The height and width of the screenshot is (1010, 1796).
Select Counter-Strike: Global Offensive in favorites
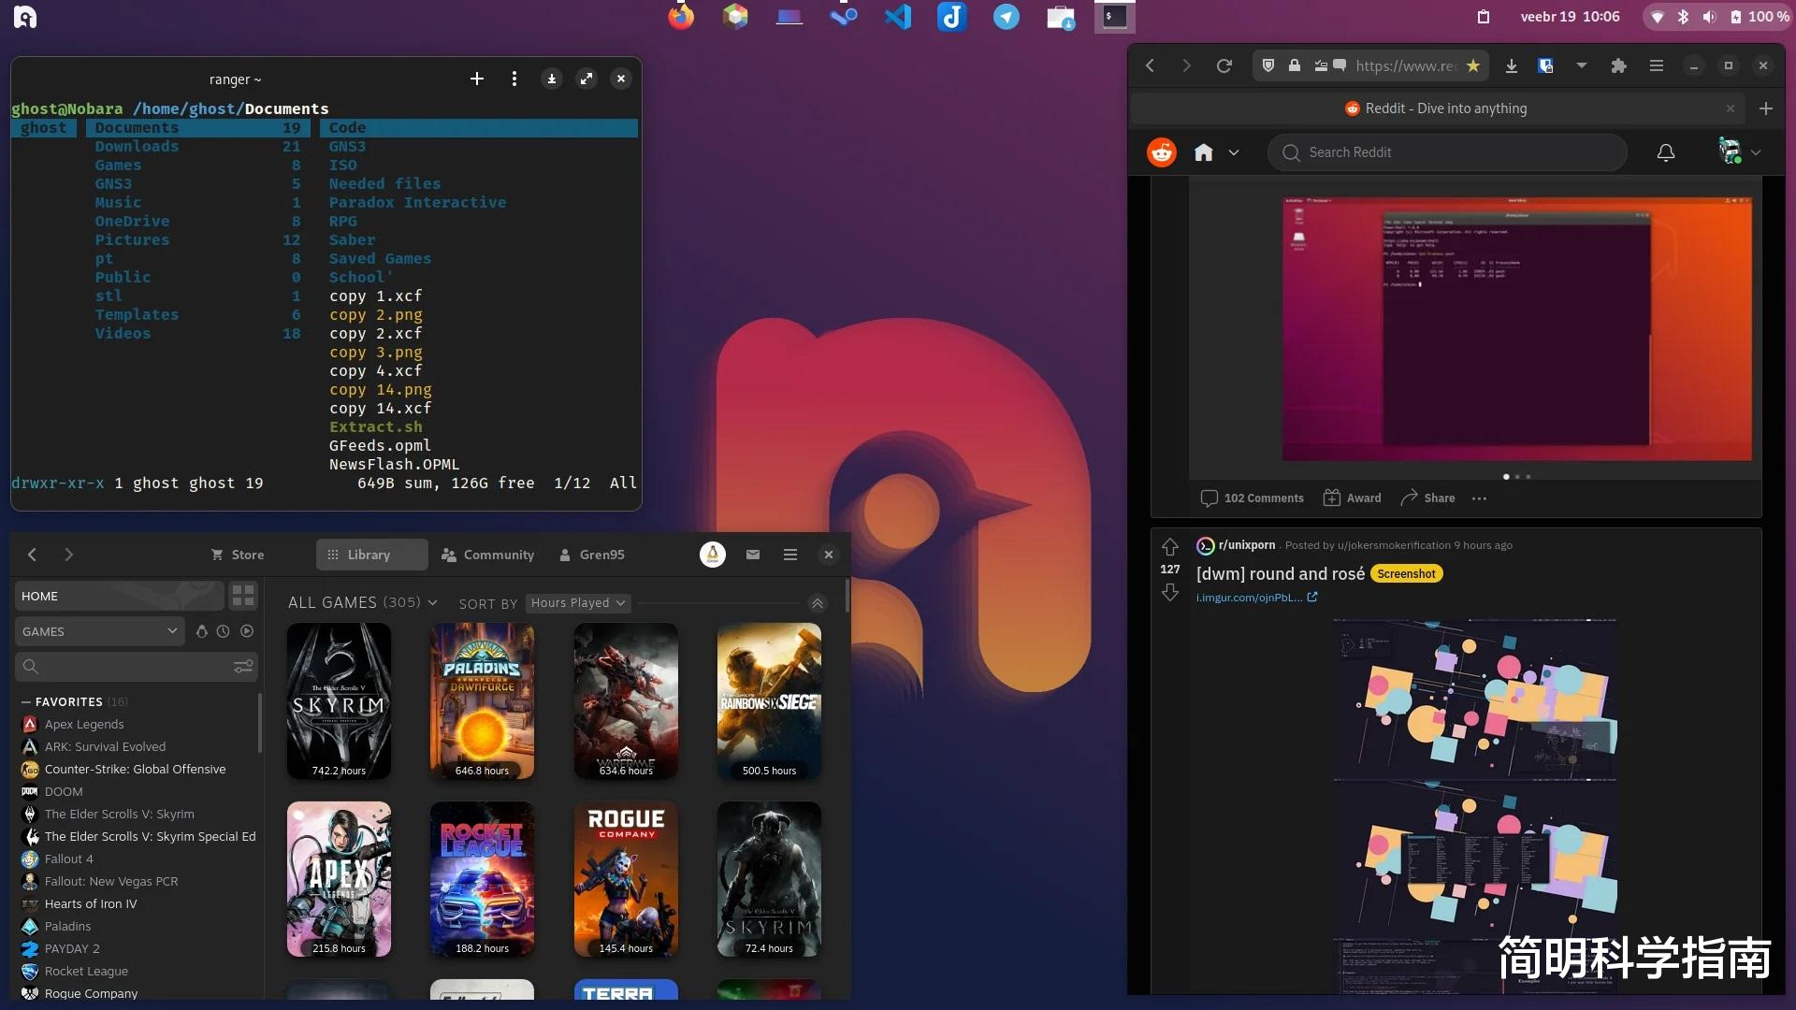[136, 770]
